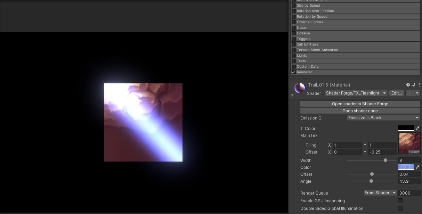Enable Double Sided Global Illumination
Image resolution: width=422 pixels, height=214 pixels.
(400, 208)
